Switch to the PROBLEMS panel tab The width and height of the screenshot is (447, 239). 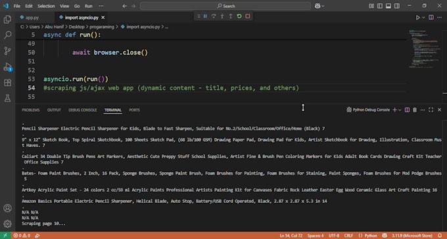[x=31, y=110]
